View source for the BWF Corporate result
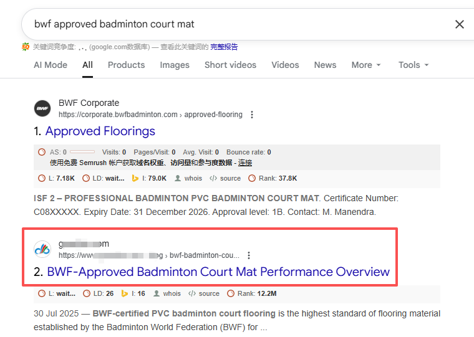The height and width of the screenshot is (337, 474). (225, 178)
